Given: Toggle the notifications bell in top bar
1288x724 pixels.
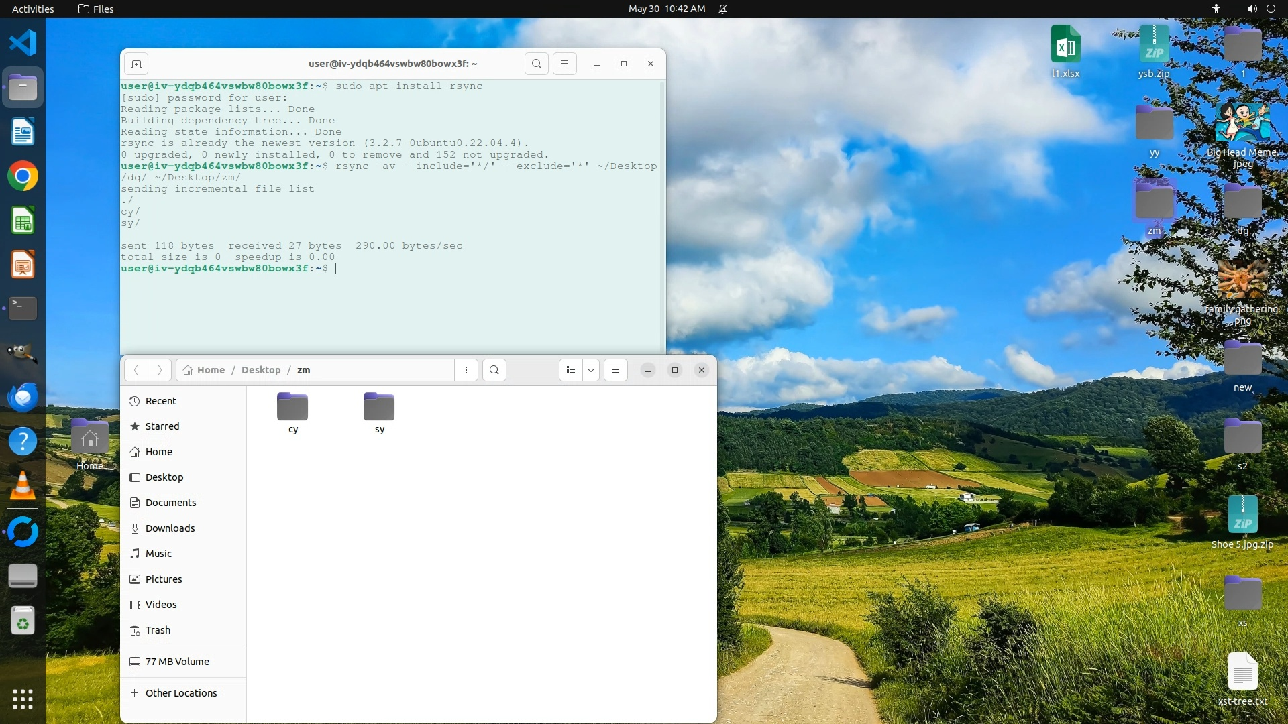Looking at the screenshot, I should pyautogui.click(x=722, y=9).
